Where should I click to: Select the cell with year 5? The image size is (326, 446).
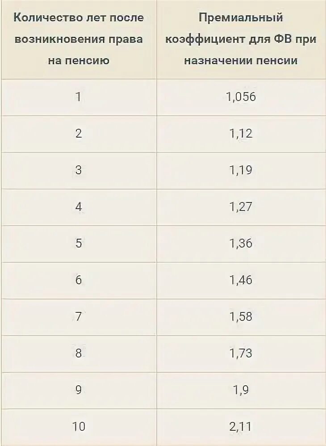tap(79, 244)
